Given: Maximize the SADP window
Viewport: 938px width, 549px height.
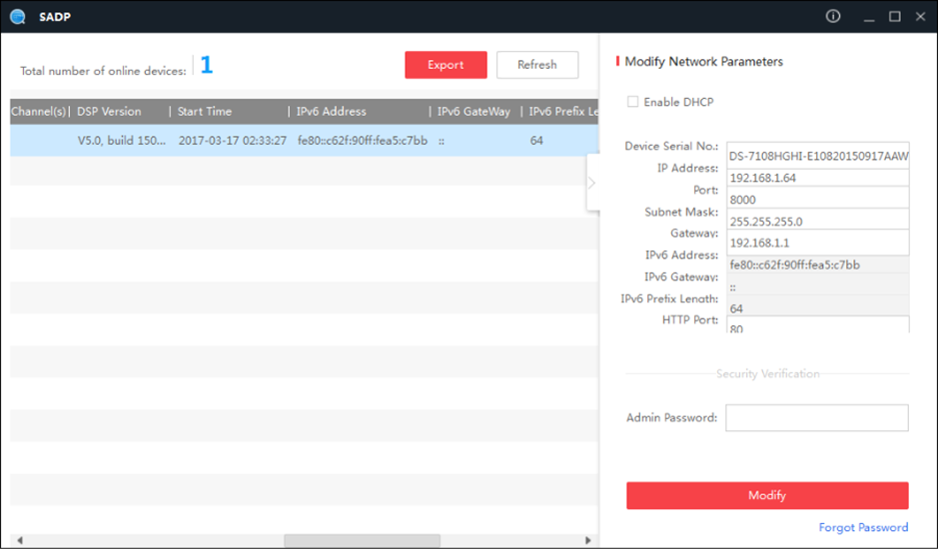Looking at the screenshot, I should click(894, 16).
